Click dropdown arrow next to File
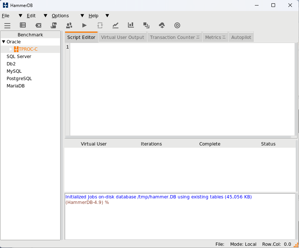The height and width of the screenshot is (248, 299). coord(20,16)
